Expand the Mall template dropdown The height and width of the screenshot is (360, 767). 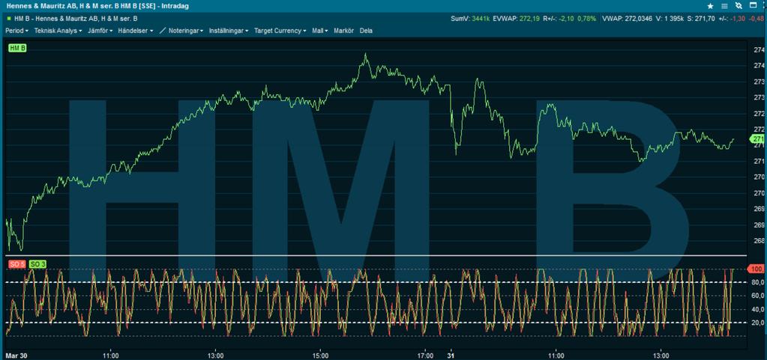(320, 30)
